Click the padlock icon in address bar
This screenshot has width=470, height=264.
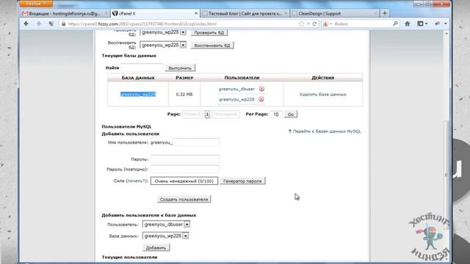(63, 24)
